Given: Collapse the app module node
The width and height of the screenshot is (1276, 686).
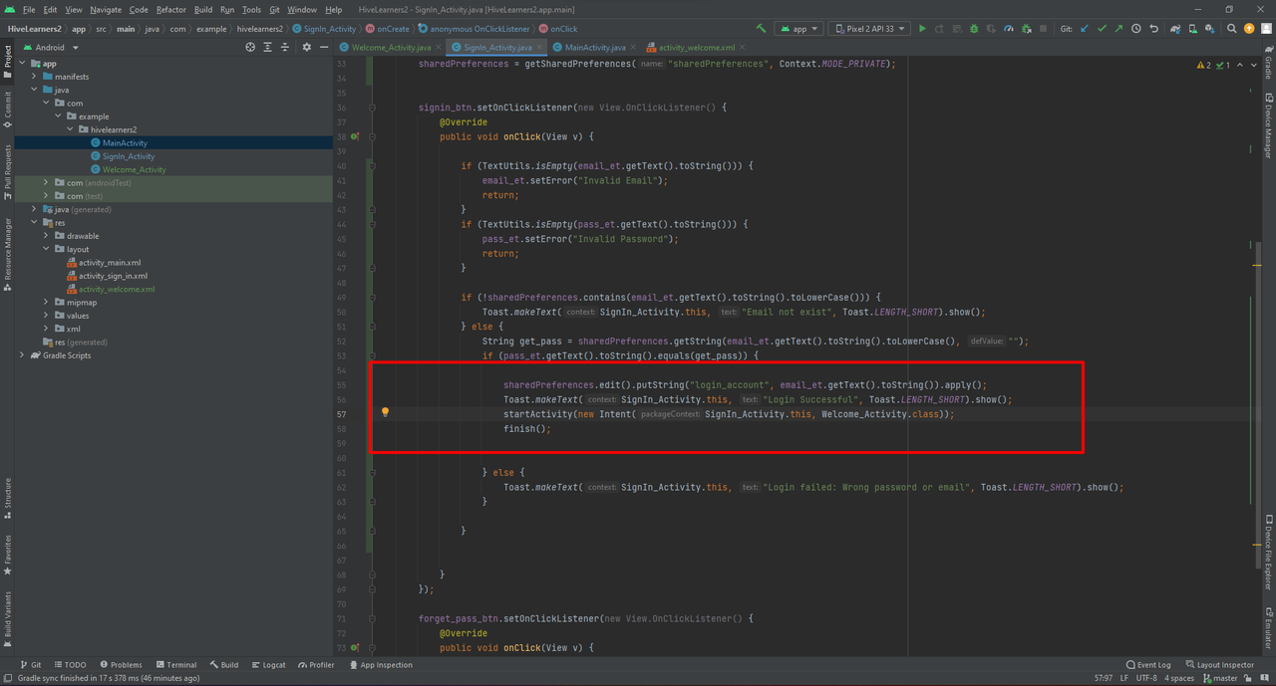Looking at the screenshot, I should (x=23, y=64).
